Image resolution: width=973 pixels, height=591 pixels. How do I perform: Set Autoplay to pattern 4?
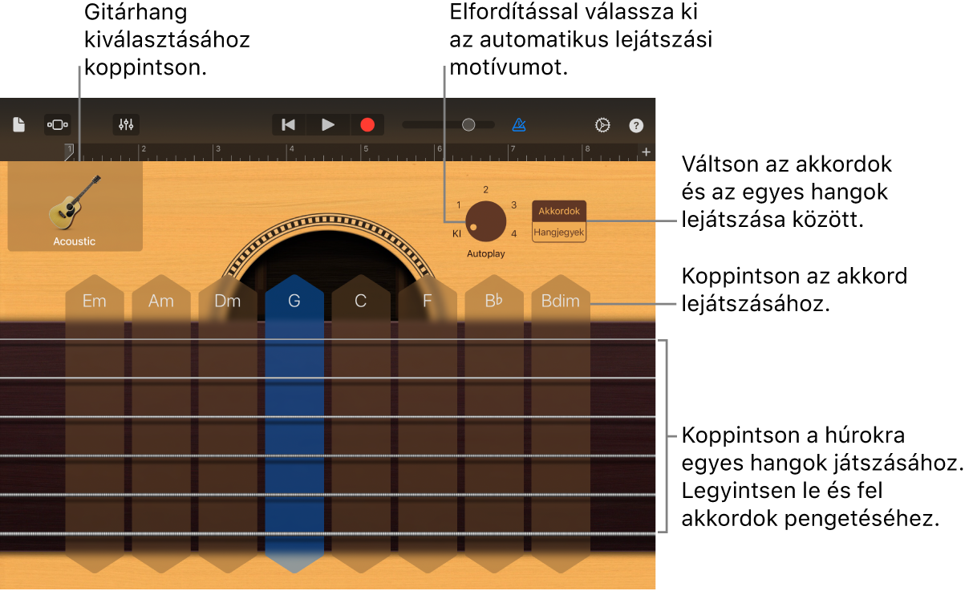tap(514, 234)
